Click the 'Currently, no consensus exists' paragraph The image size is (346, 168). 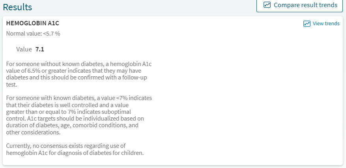[66, 146]
